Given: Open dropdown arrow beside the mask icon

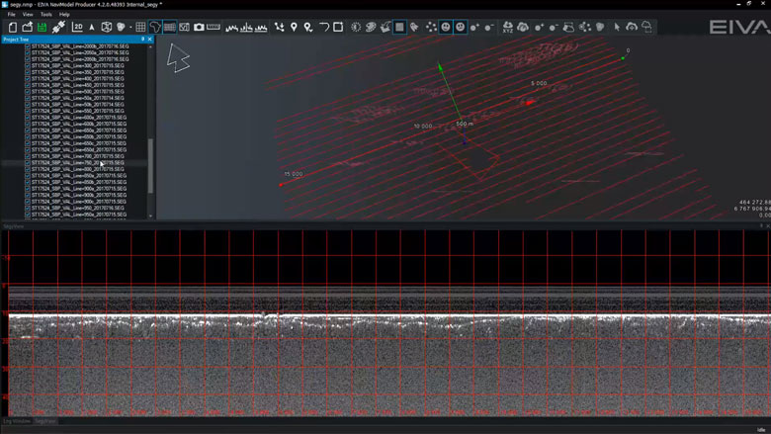Looking at the screenshot, I should click(x=129, y=27).
